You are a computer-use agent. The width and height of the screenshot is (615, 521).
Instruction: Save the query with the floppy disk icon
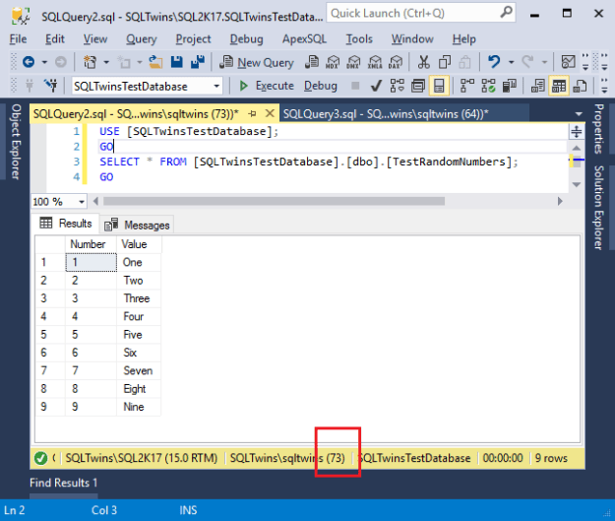click(176, 62)
